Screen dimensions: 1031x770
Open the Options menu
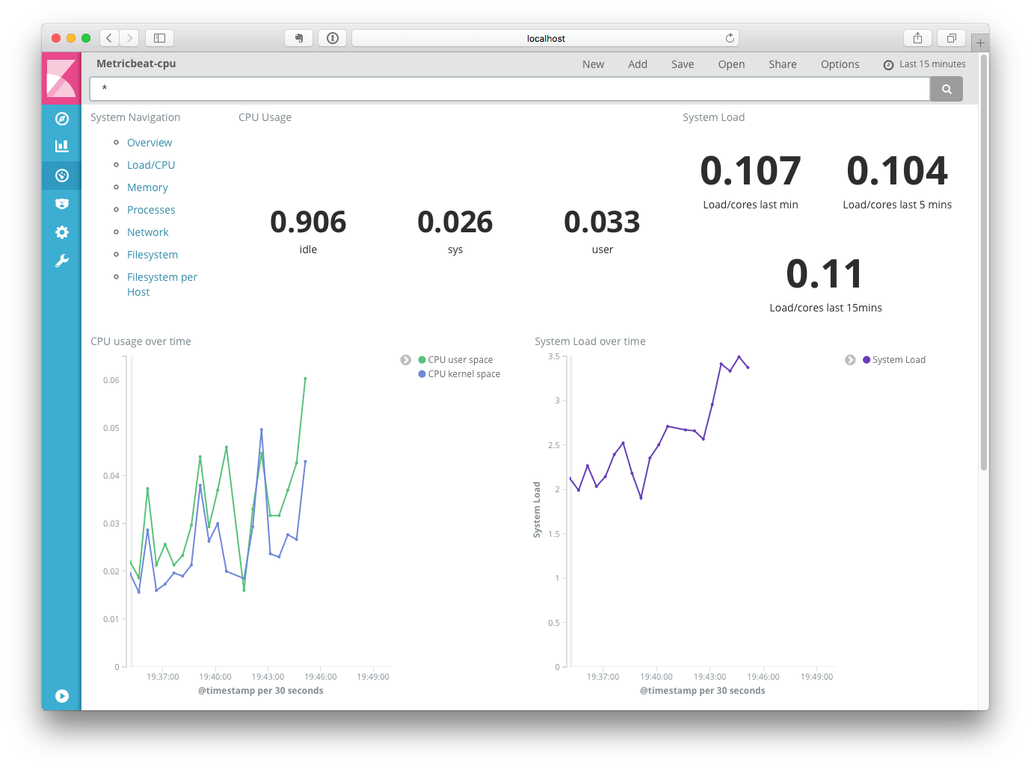pyautogui.click(x=840, y=64)
